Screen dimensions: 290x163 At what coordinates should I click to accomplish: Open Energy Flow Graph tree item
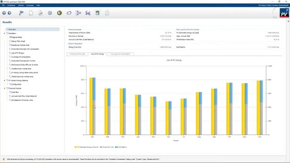point(18,41)
